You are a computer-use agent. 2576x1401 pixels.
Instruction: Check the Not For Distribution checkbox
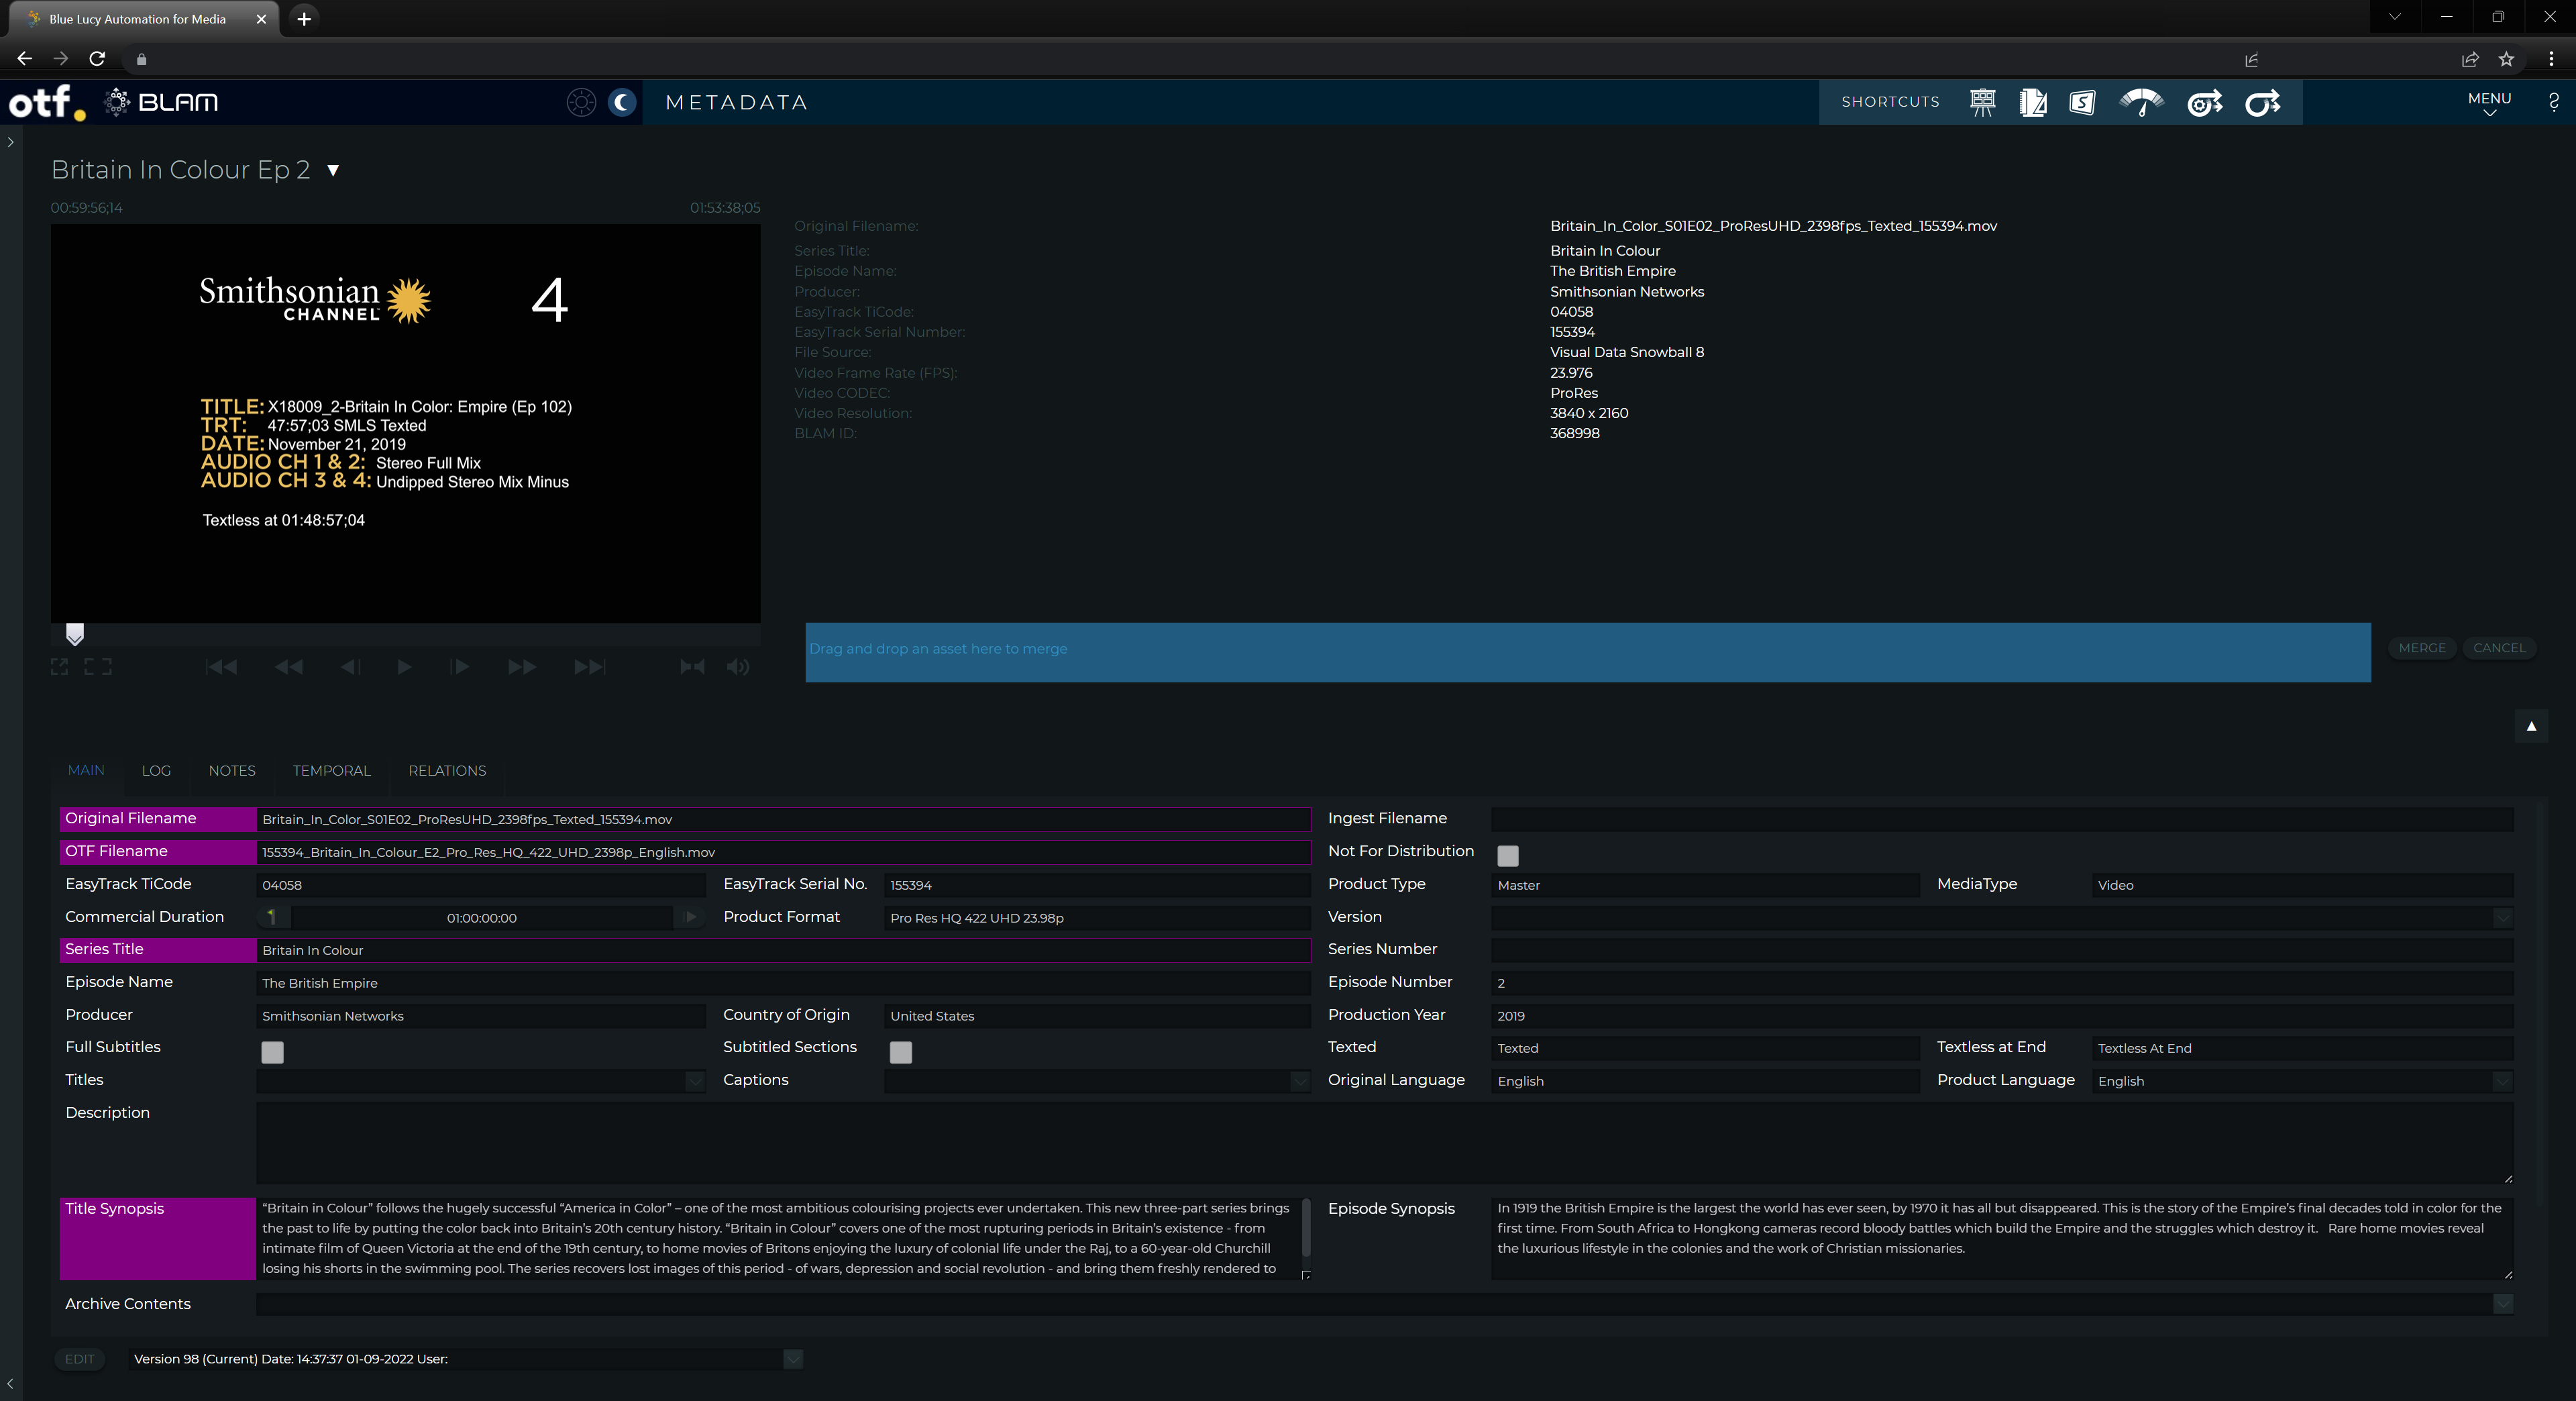click(x=1507, y=855)
